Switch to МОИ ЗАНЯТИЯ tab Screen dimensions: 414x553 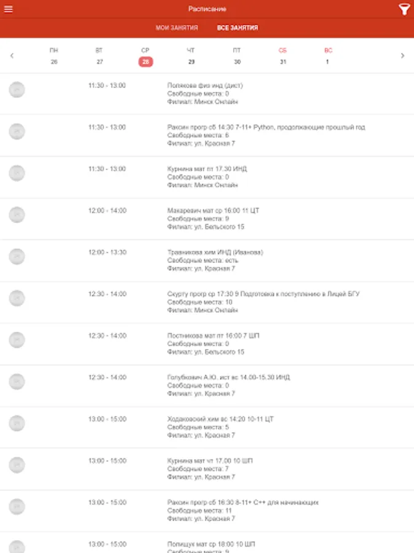coord(177,28)
